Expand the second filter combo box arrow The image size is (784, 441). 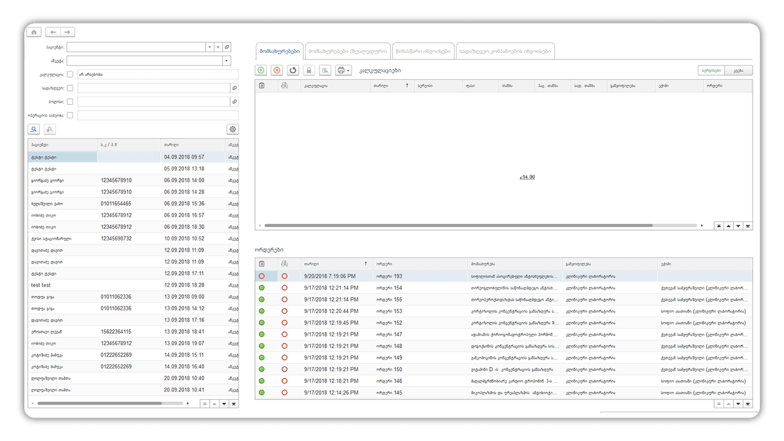[x=226, y=61]
